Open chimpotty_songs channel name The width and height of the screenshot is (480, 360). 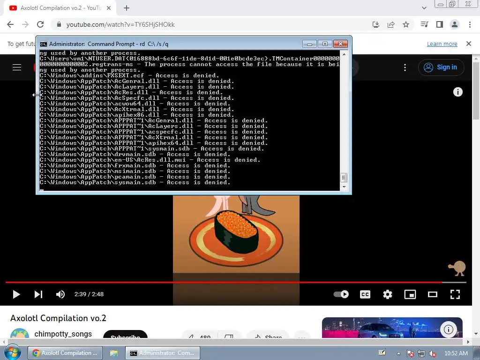(x=63, y=334)
